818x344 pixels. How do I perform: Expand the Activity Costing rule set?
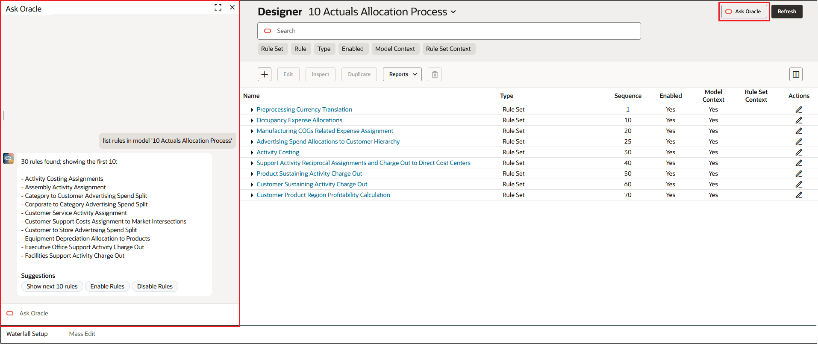tap(252, 153)
